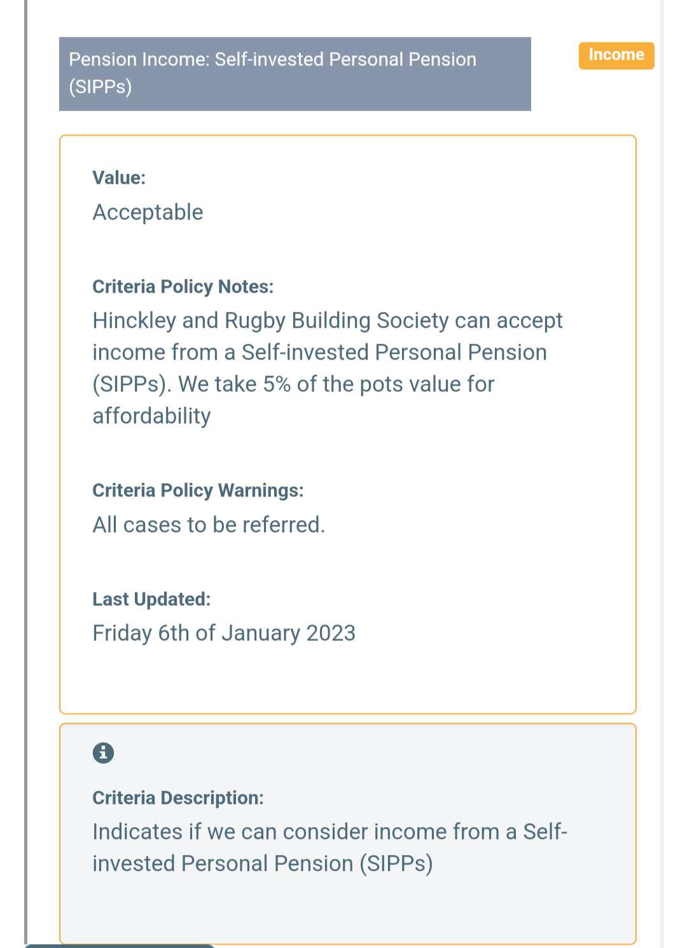
Task: Click '5% of the pots value' sentence
Action: (337, 384)
